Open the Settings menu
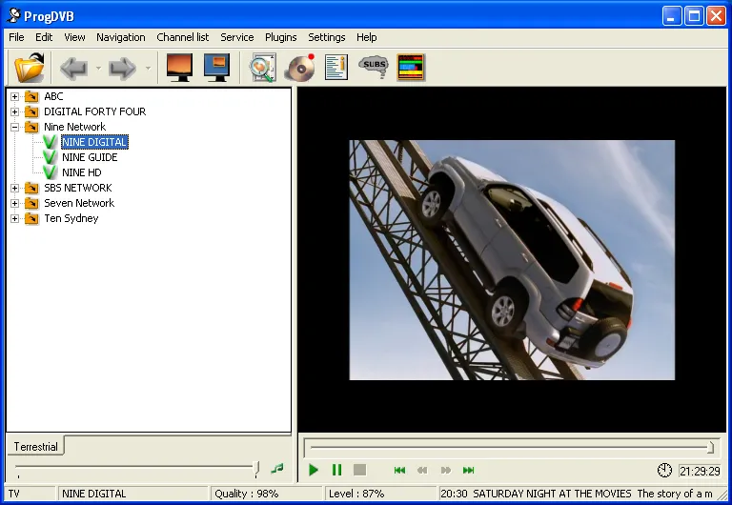Viewport: 732px width, 505px height. point(327,37)
